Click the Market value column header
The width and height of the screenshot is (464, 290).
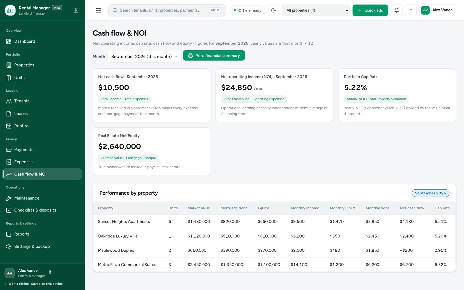[x=199, y=208]
